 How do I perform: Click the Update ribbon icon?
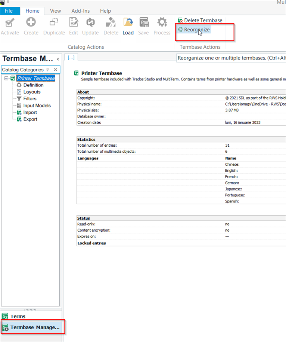[90, 22]
